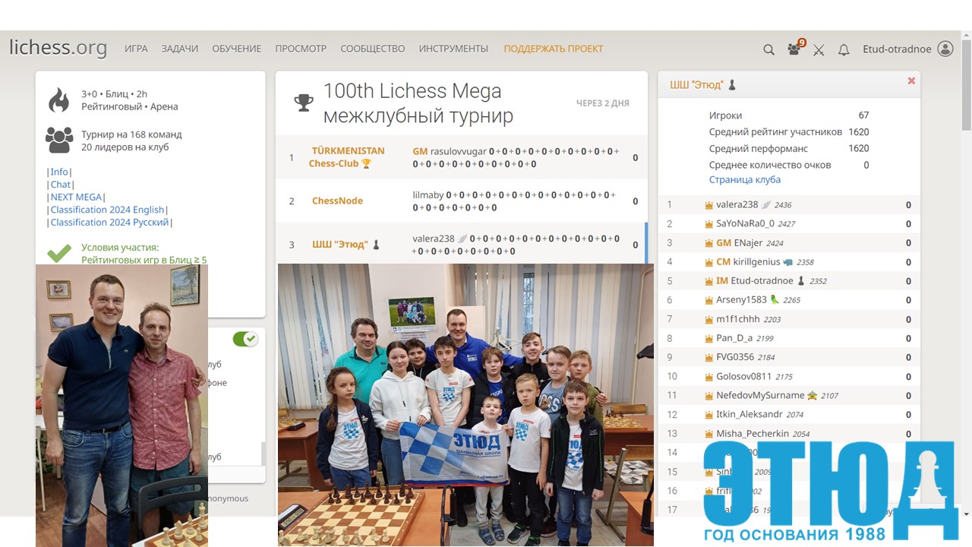The height and width of the screenshot is (547, 972).
Task: Click crown icon beside Pan_D_a
Action: click(708, 339)
